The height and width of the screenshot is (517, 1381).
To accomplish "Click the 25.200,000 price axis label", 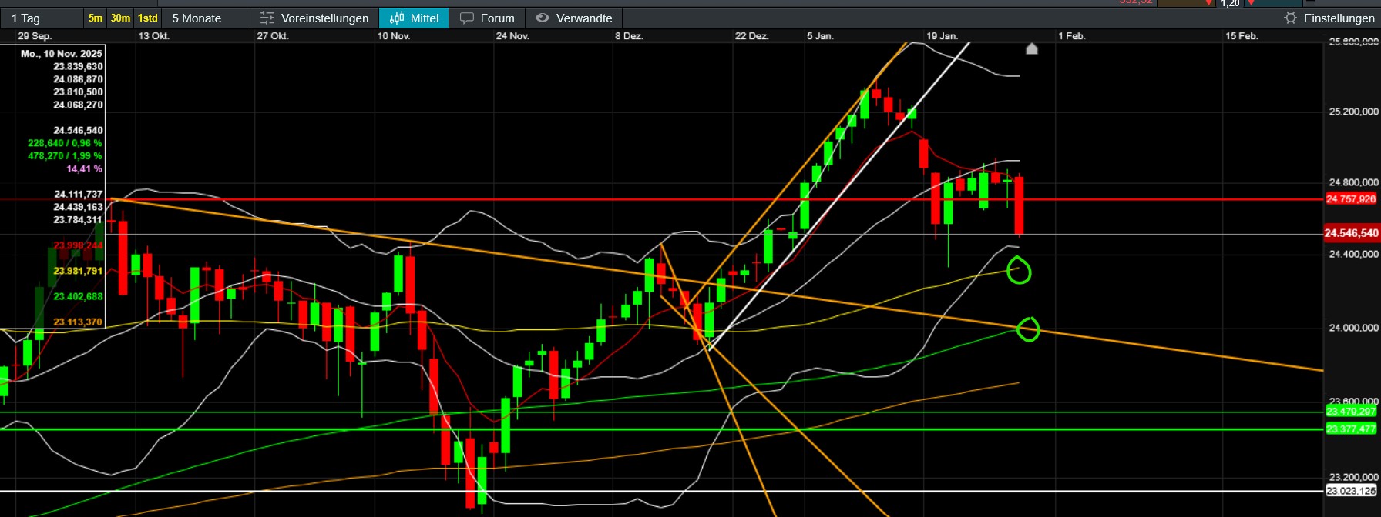I will coord(1354,112).
